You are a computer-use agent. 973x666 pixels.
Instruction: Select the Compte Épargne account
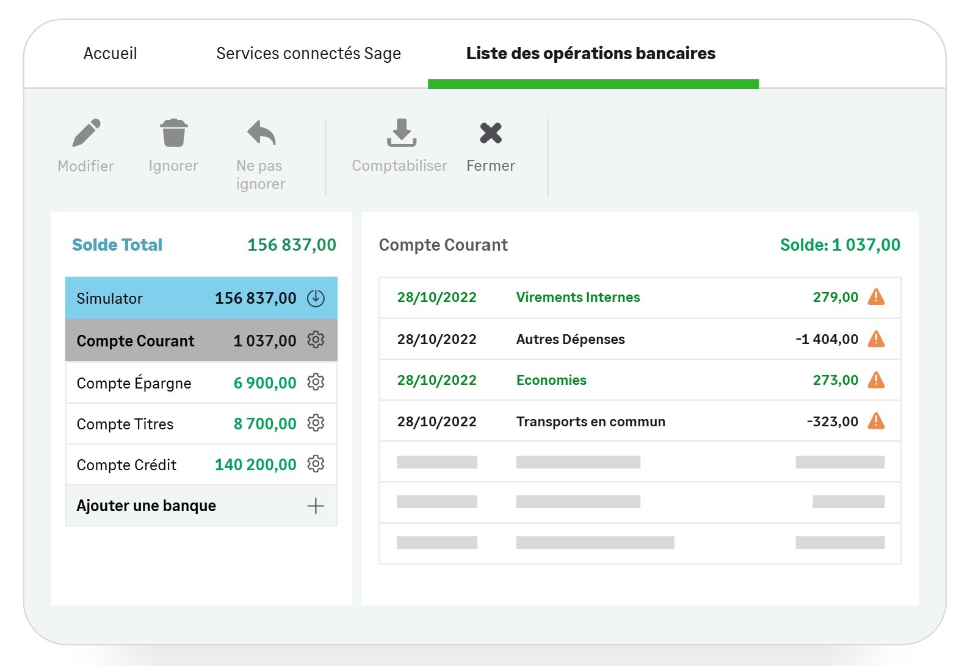(x=134, y=383)
